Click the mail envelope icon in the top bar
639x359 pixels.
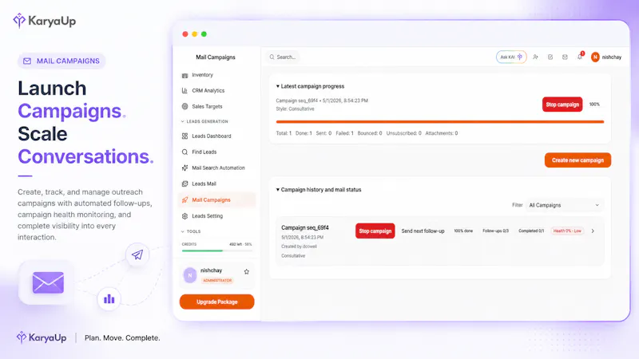(565, 57)
